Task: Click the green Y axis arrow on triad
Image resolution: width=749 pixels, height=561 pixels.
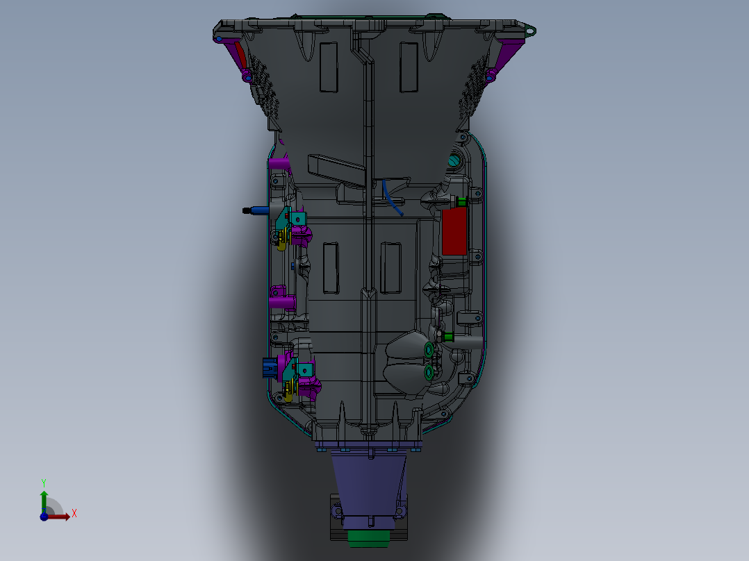Action: click(44, 502)
